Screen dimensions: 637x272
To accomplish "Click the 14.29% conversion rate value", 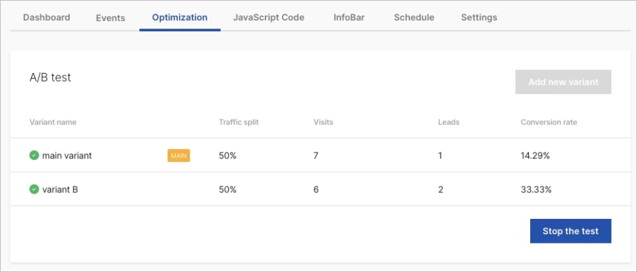I will pyautogui.click(x=535, y=155).
